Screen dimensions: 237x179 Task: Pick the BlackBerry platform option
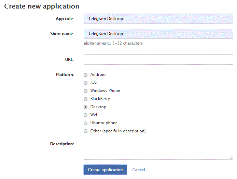[x=86, y=99]
